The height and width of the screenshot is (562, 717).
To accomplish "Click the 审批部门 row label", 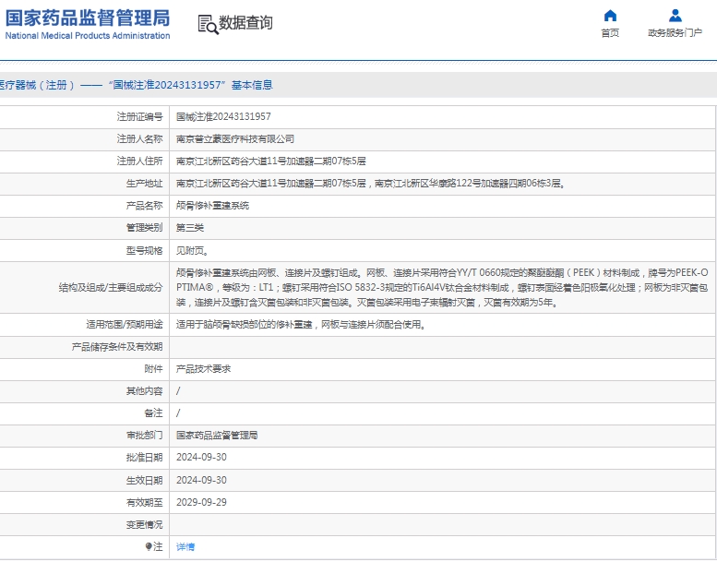I will pyautogui.click(x=144, y=436).
